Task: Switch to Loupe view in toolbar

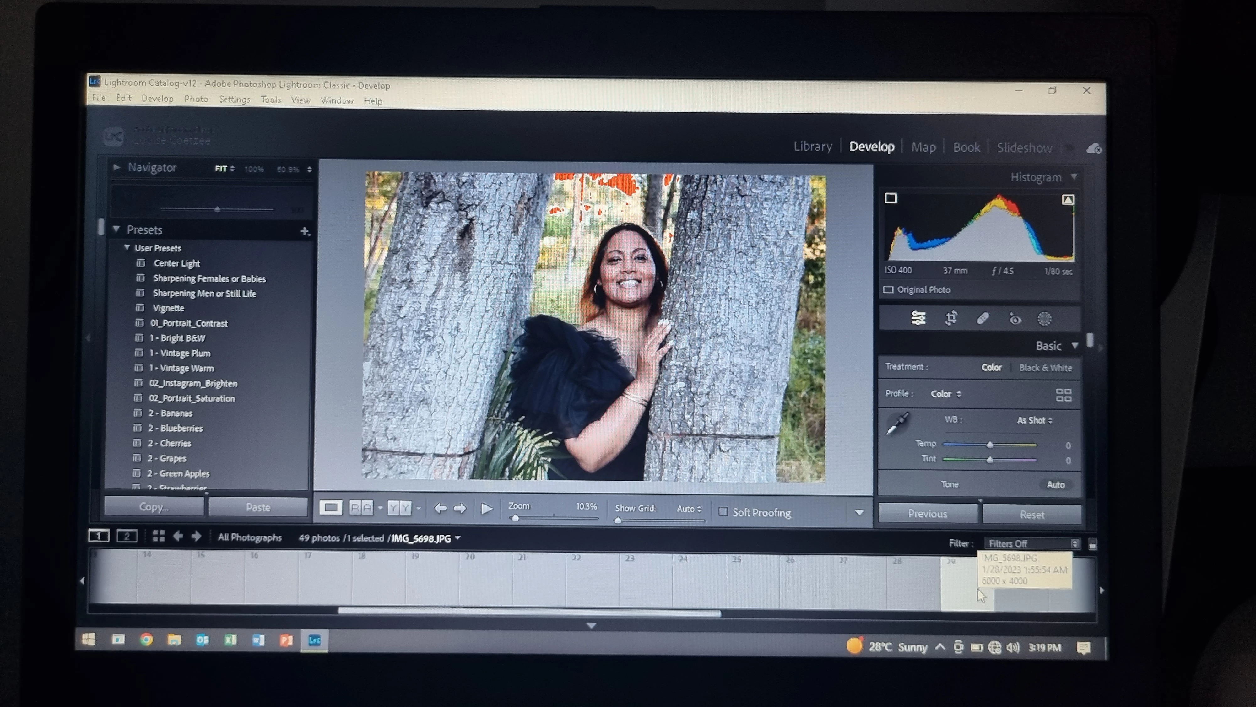Action: pyautogui.click(x=331, y=508)
